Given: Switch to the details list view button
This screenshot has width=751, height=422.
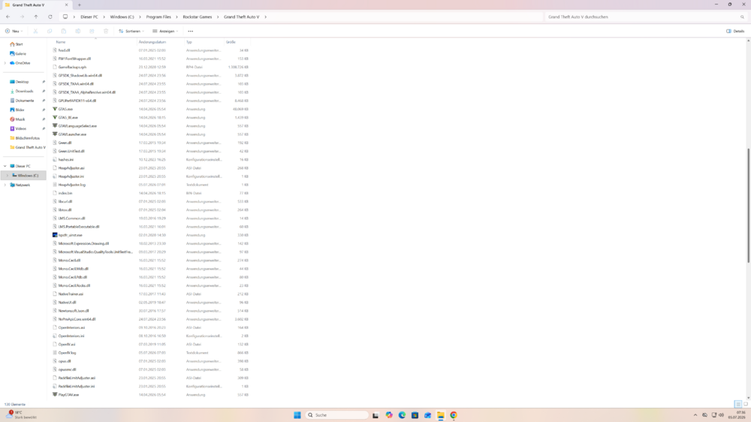Looking at the screenshot, I should pyautogui.click(x=738, y=404).
